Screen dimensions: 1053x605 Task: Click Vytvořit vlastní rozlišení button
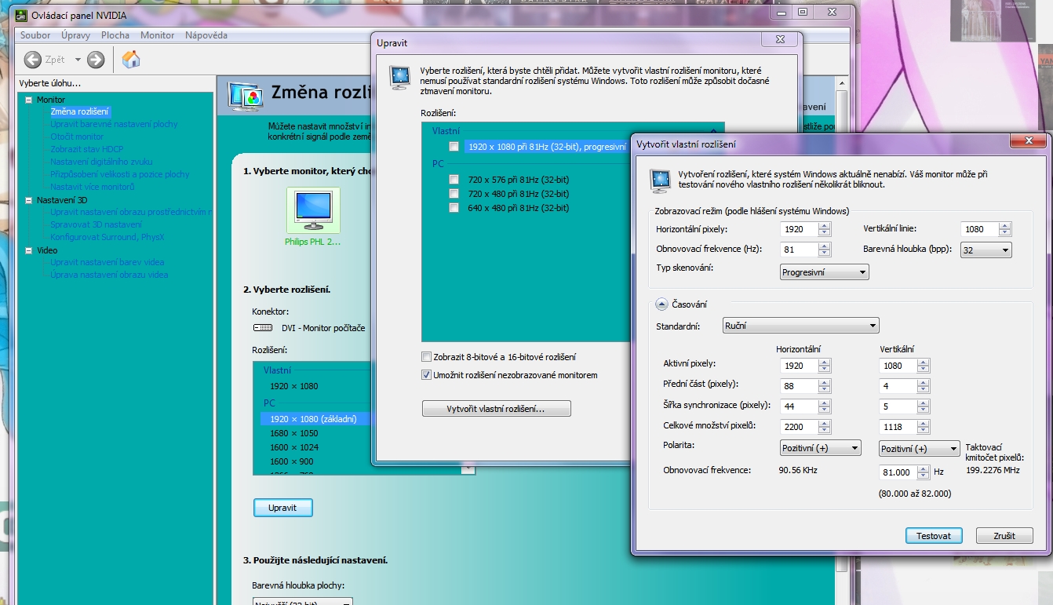[496, 409]
